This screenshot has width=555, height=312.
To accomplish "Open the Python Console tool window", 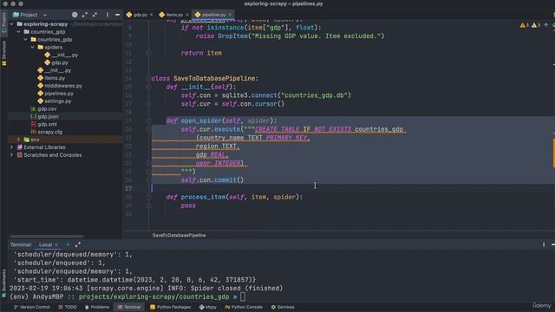I will (x=244, y=307).
